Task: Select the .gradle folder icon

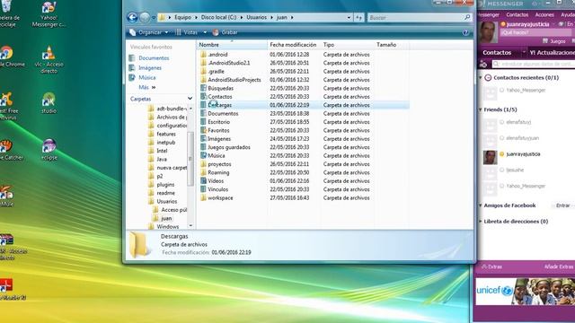Action: (204, 71)
